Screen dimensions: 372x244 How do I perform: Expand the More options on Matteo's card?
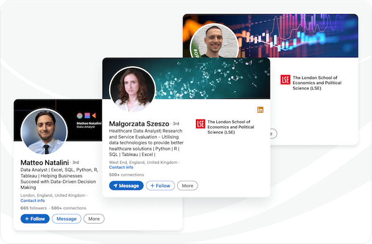[x=94, y=219]
